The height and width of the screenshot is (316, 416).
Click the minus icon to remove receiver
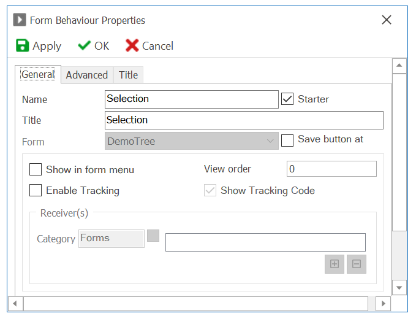[357, 264]
